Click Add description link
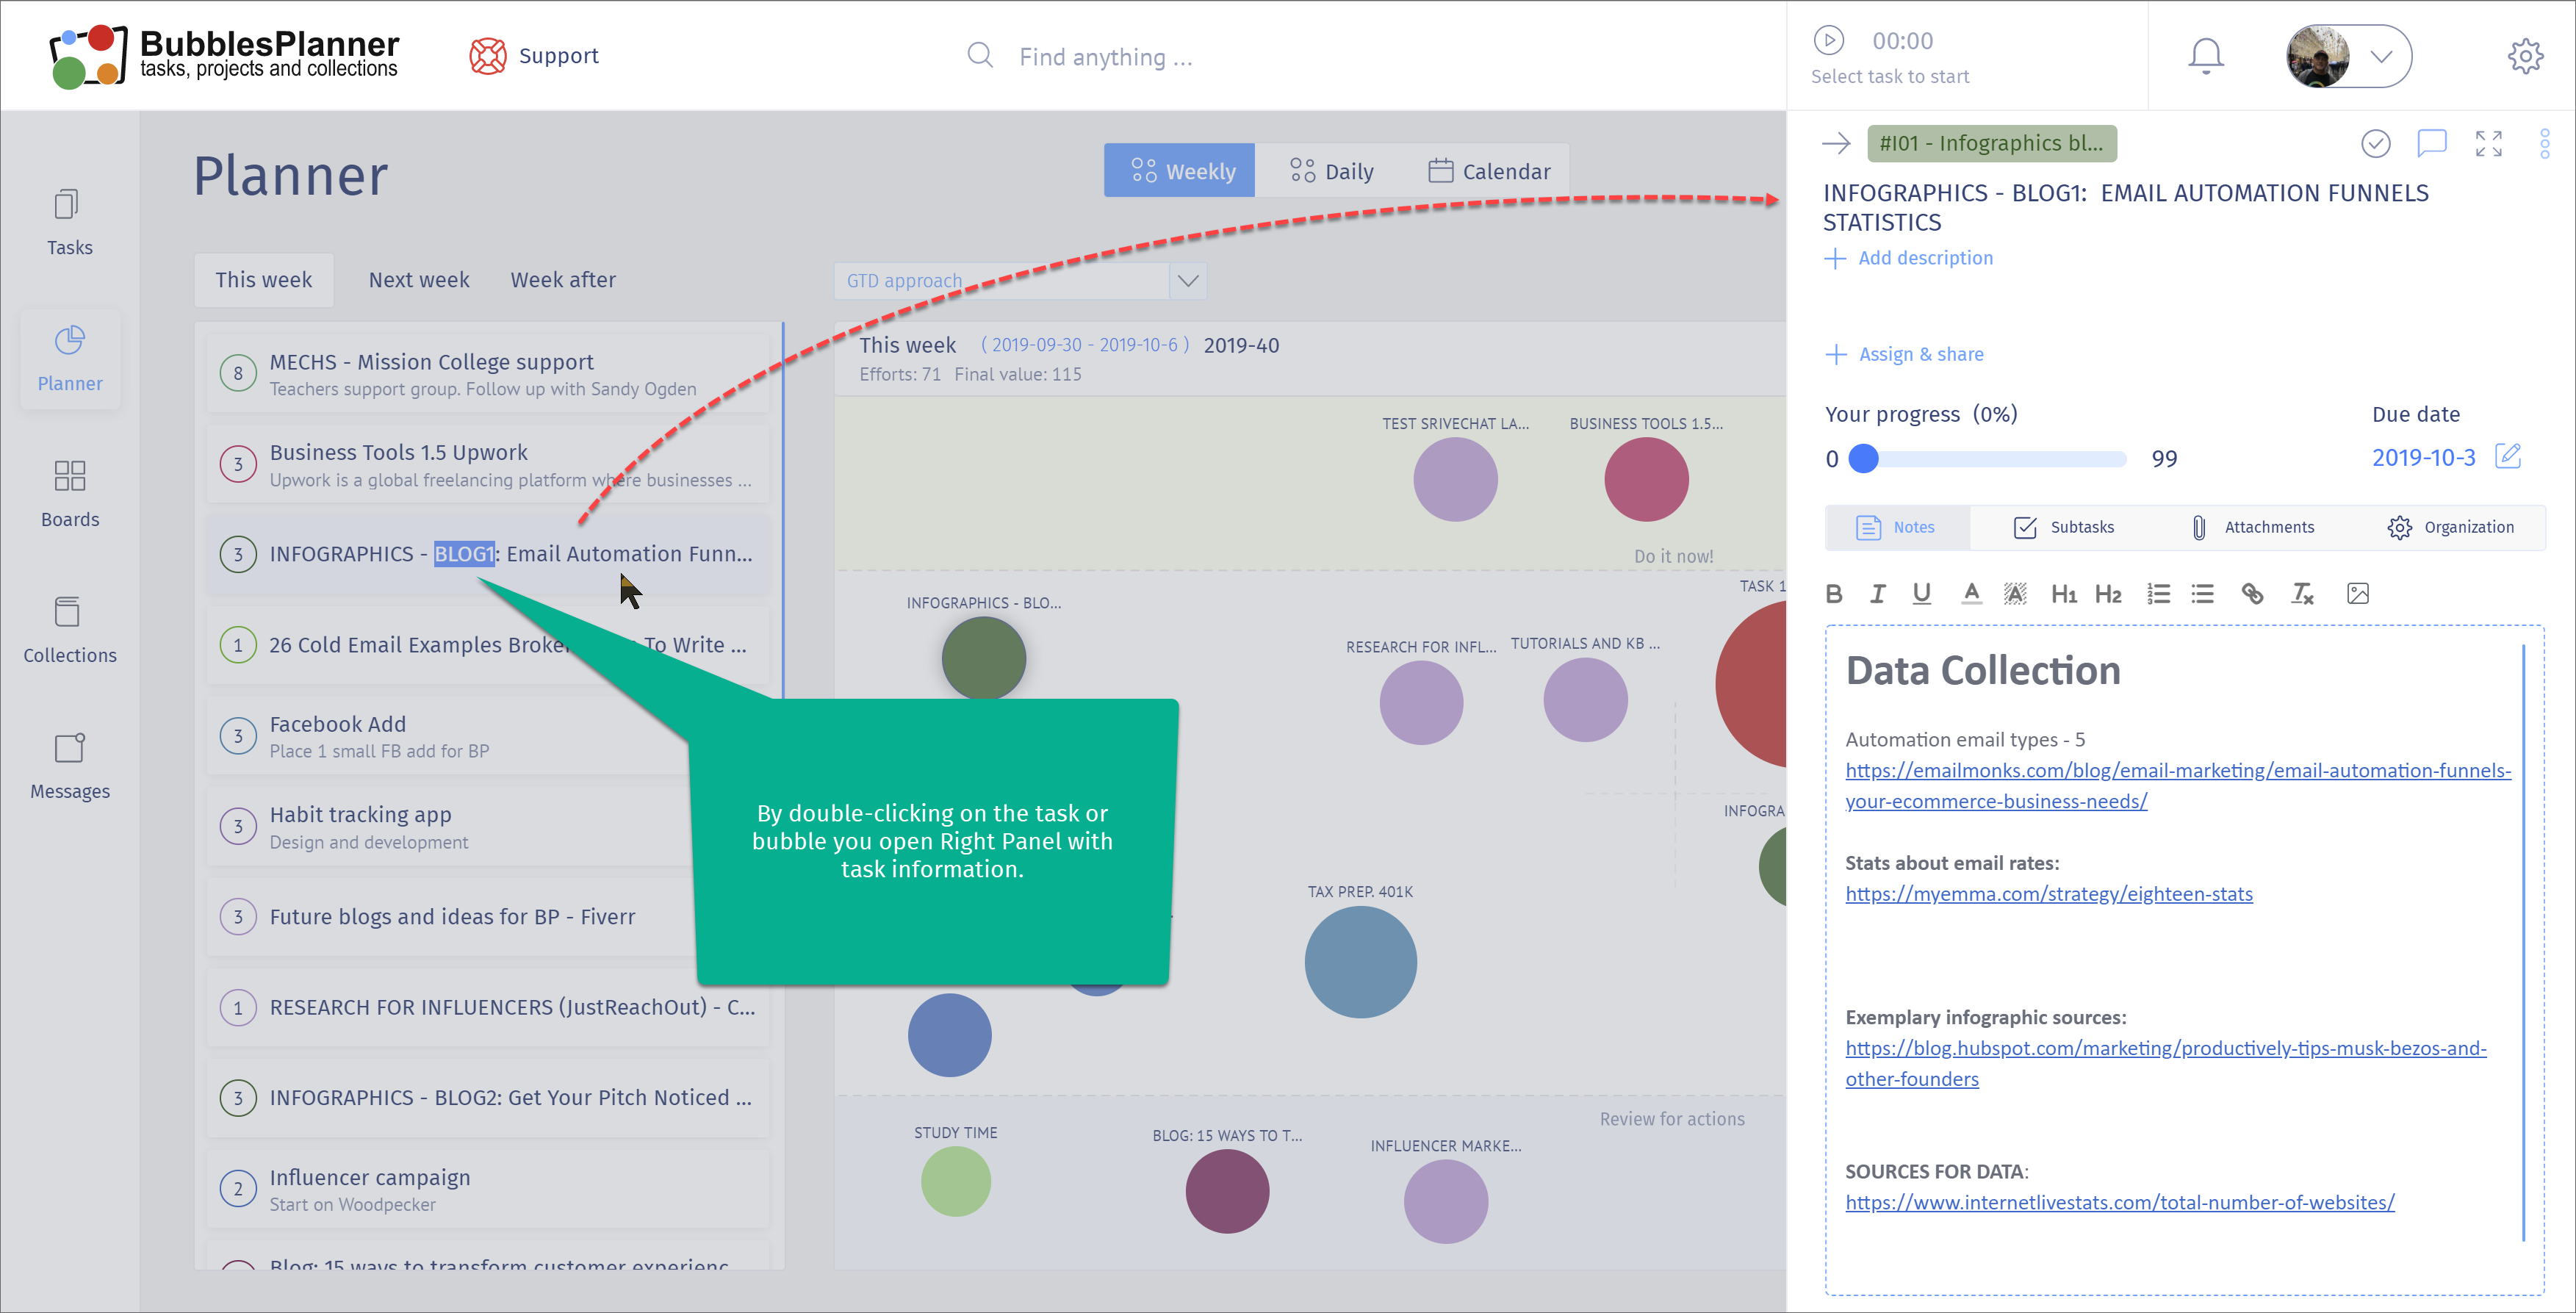Image resolution: width=2576 pixels, height=1313 pixels. (x=1908, y=258)
